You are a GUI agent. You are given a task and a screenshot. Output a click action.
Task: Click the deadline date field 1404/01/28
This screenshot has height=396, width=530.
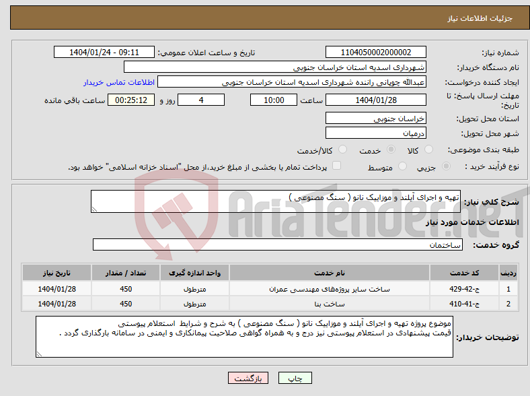point(375,100)
